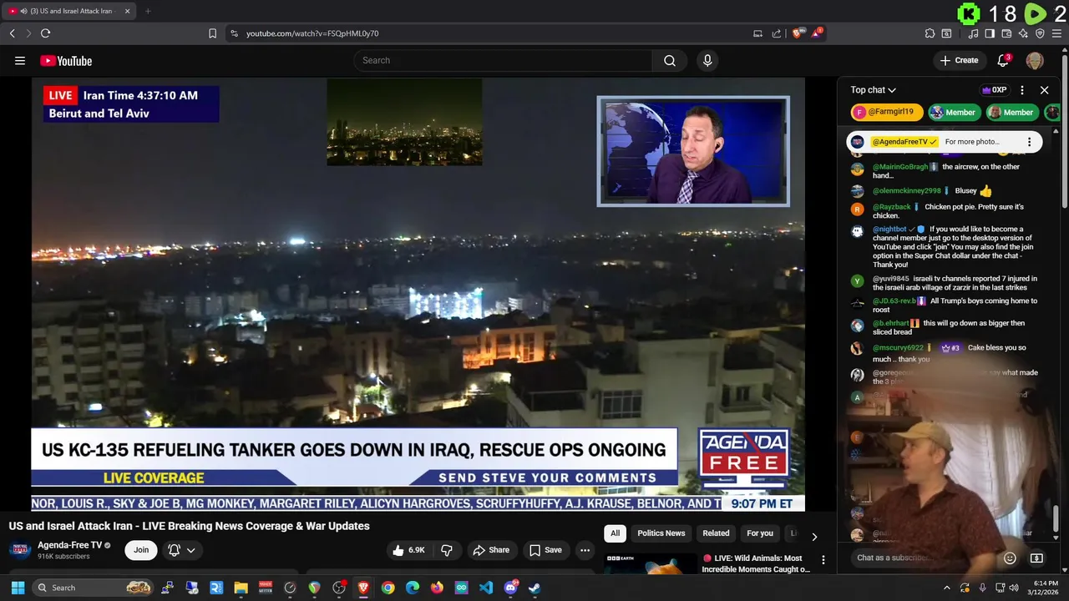Image resolution: width=1069 pixels, height=601 pixels.
Task: Click inside the YouTube search field
Action: tap(504, 60)
